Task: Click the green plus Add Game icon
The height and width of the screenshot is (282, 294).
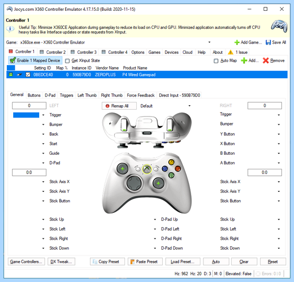Action: (x=237, y=42)
